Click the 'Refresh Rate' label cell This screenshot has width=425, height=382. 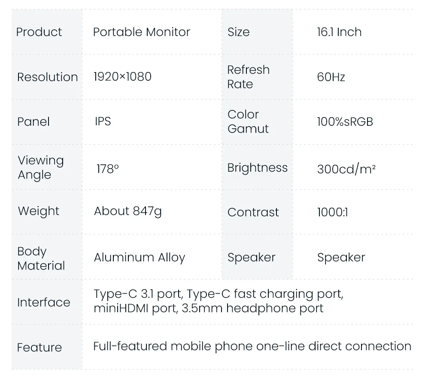(x=249, y=77)
